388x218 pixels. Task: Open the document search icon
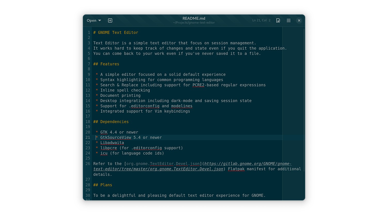(x=278, y=20)
